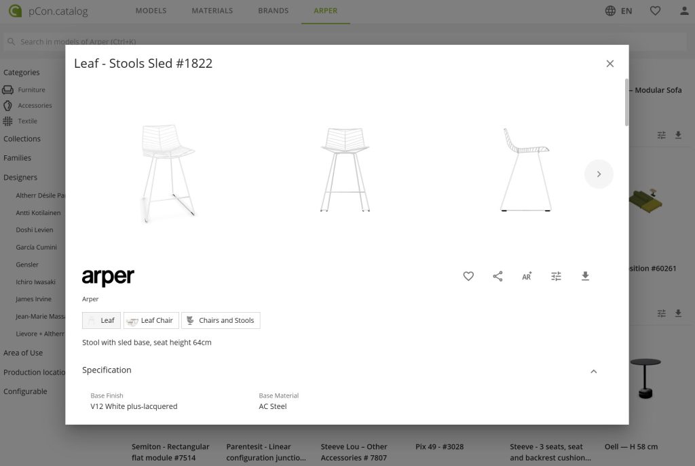Expand Area of Use filter

23,353
